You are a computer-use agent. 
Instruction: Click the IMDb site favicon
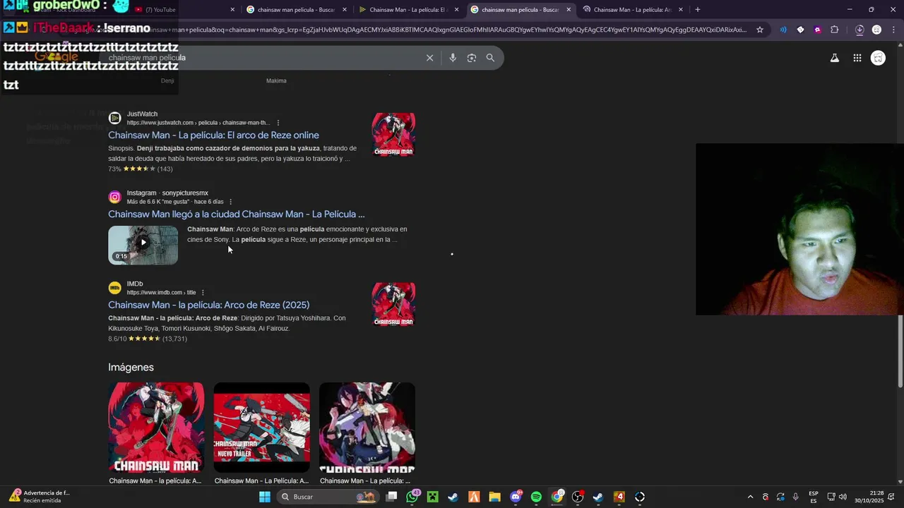tap(114, 288)
